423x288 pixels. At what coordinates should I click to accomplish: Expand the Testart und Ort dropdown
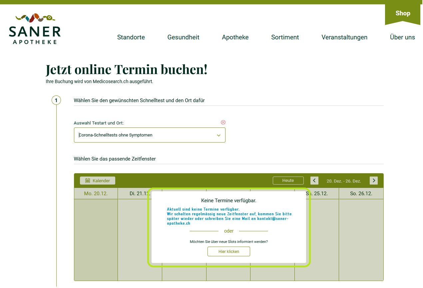coord(150,135)
